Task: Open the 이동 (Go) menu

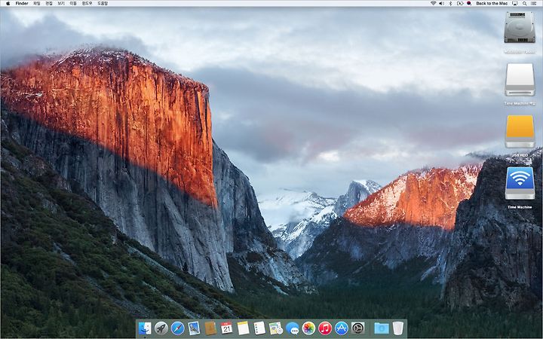Action: (73, 3)
